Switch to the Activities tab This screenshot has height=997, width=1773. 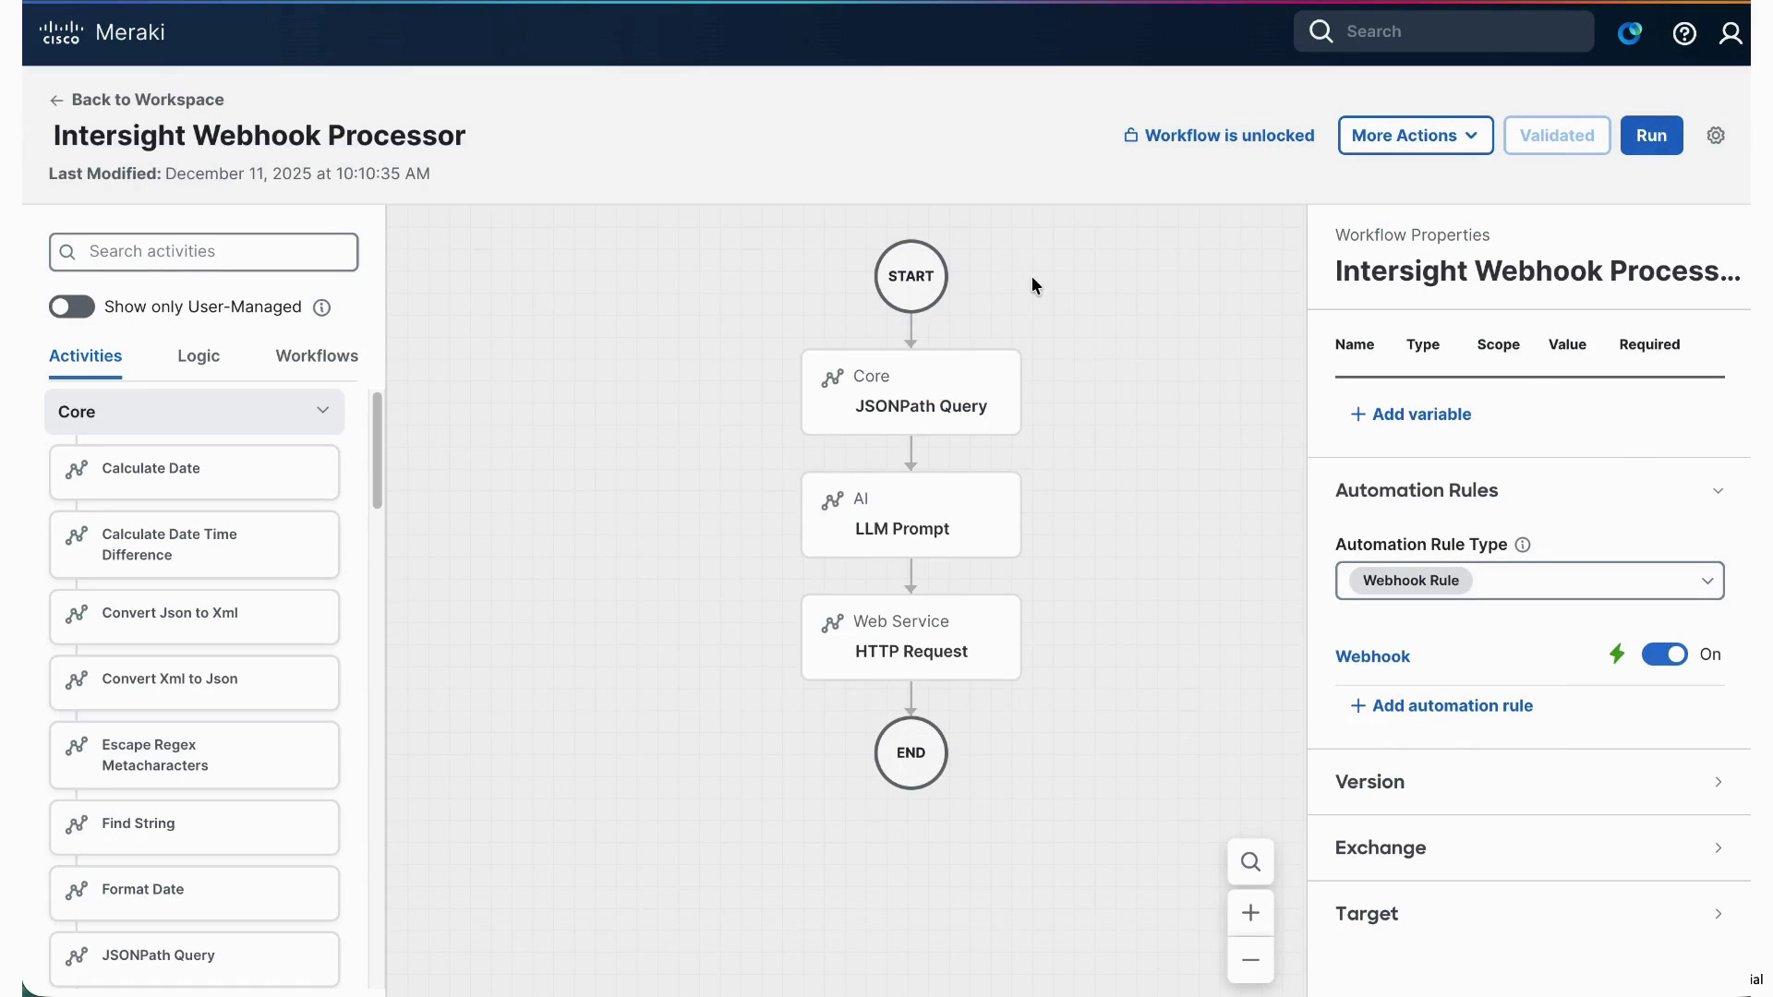(x=85, y=356)
